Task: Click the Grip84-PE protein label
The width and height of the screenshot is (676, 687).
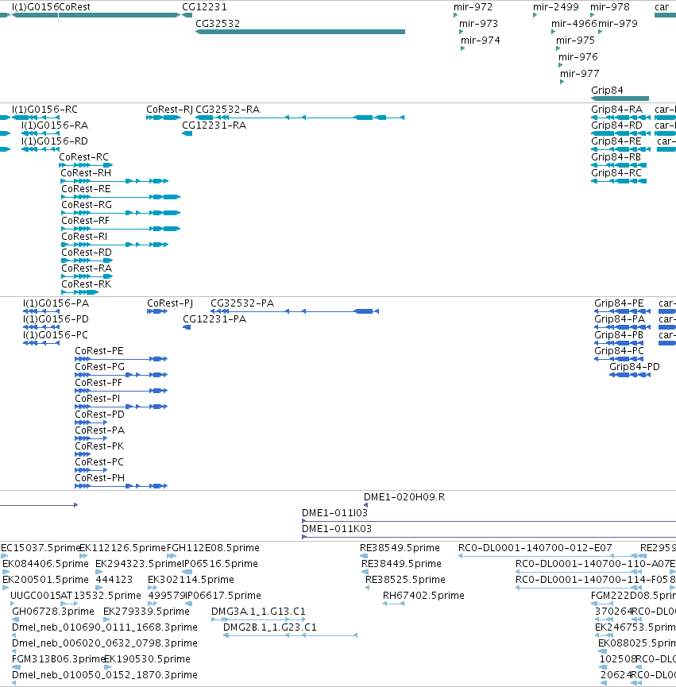Action: [x=619, y=303]
